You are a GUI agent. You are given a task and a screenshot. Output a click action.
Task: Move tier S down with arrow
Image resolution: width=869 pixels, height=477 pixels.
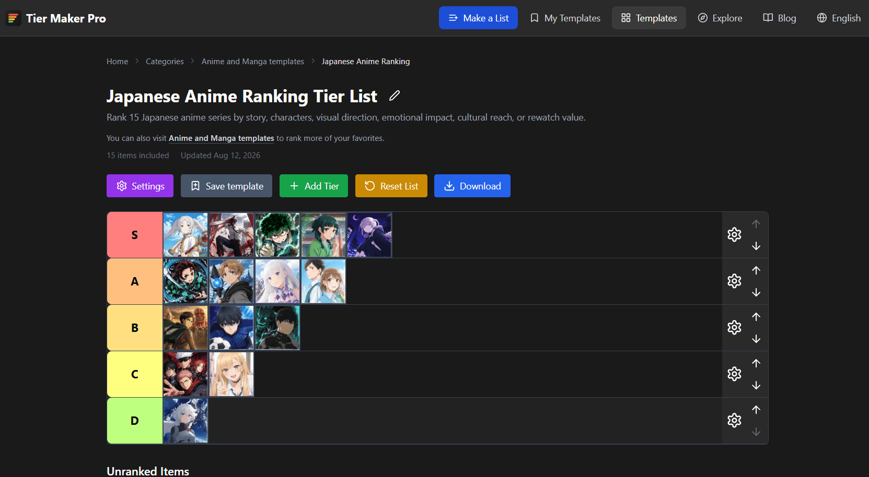[756, 246]
